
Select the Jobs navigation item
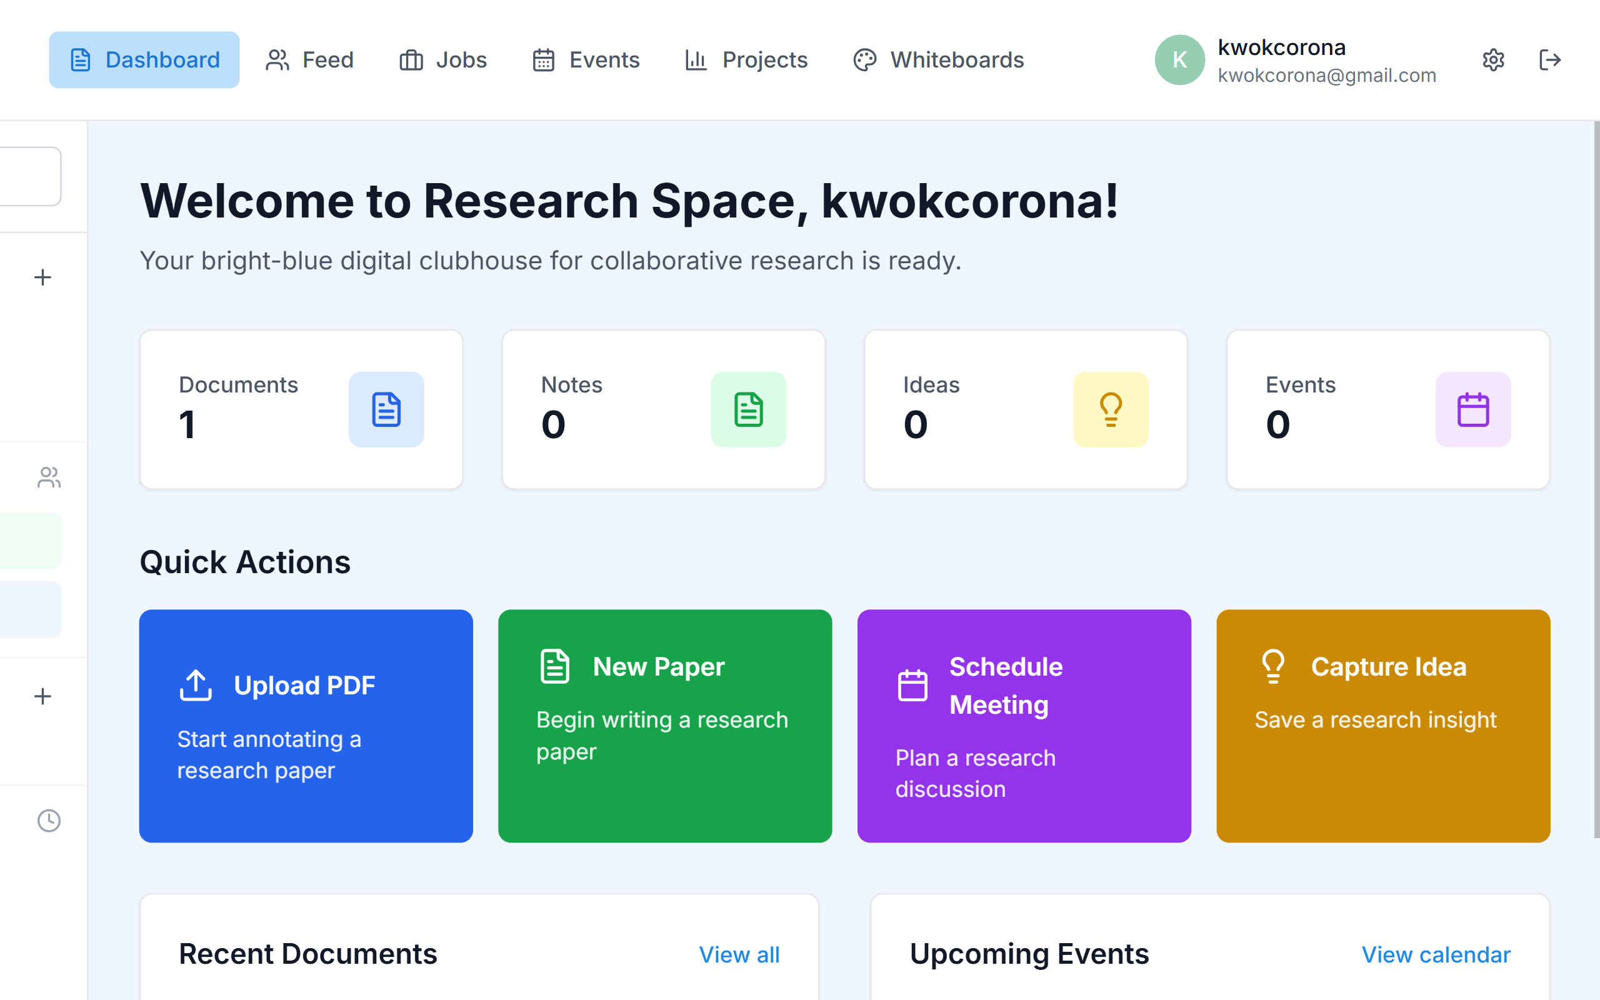pyautogui.click(x=443, y=60)
